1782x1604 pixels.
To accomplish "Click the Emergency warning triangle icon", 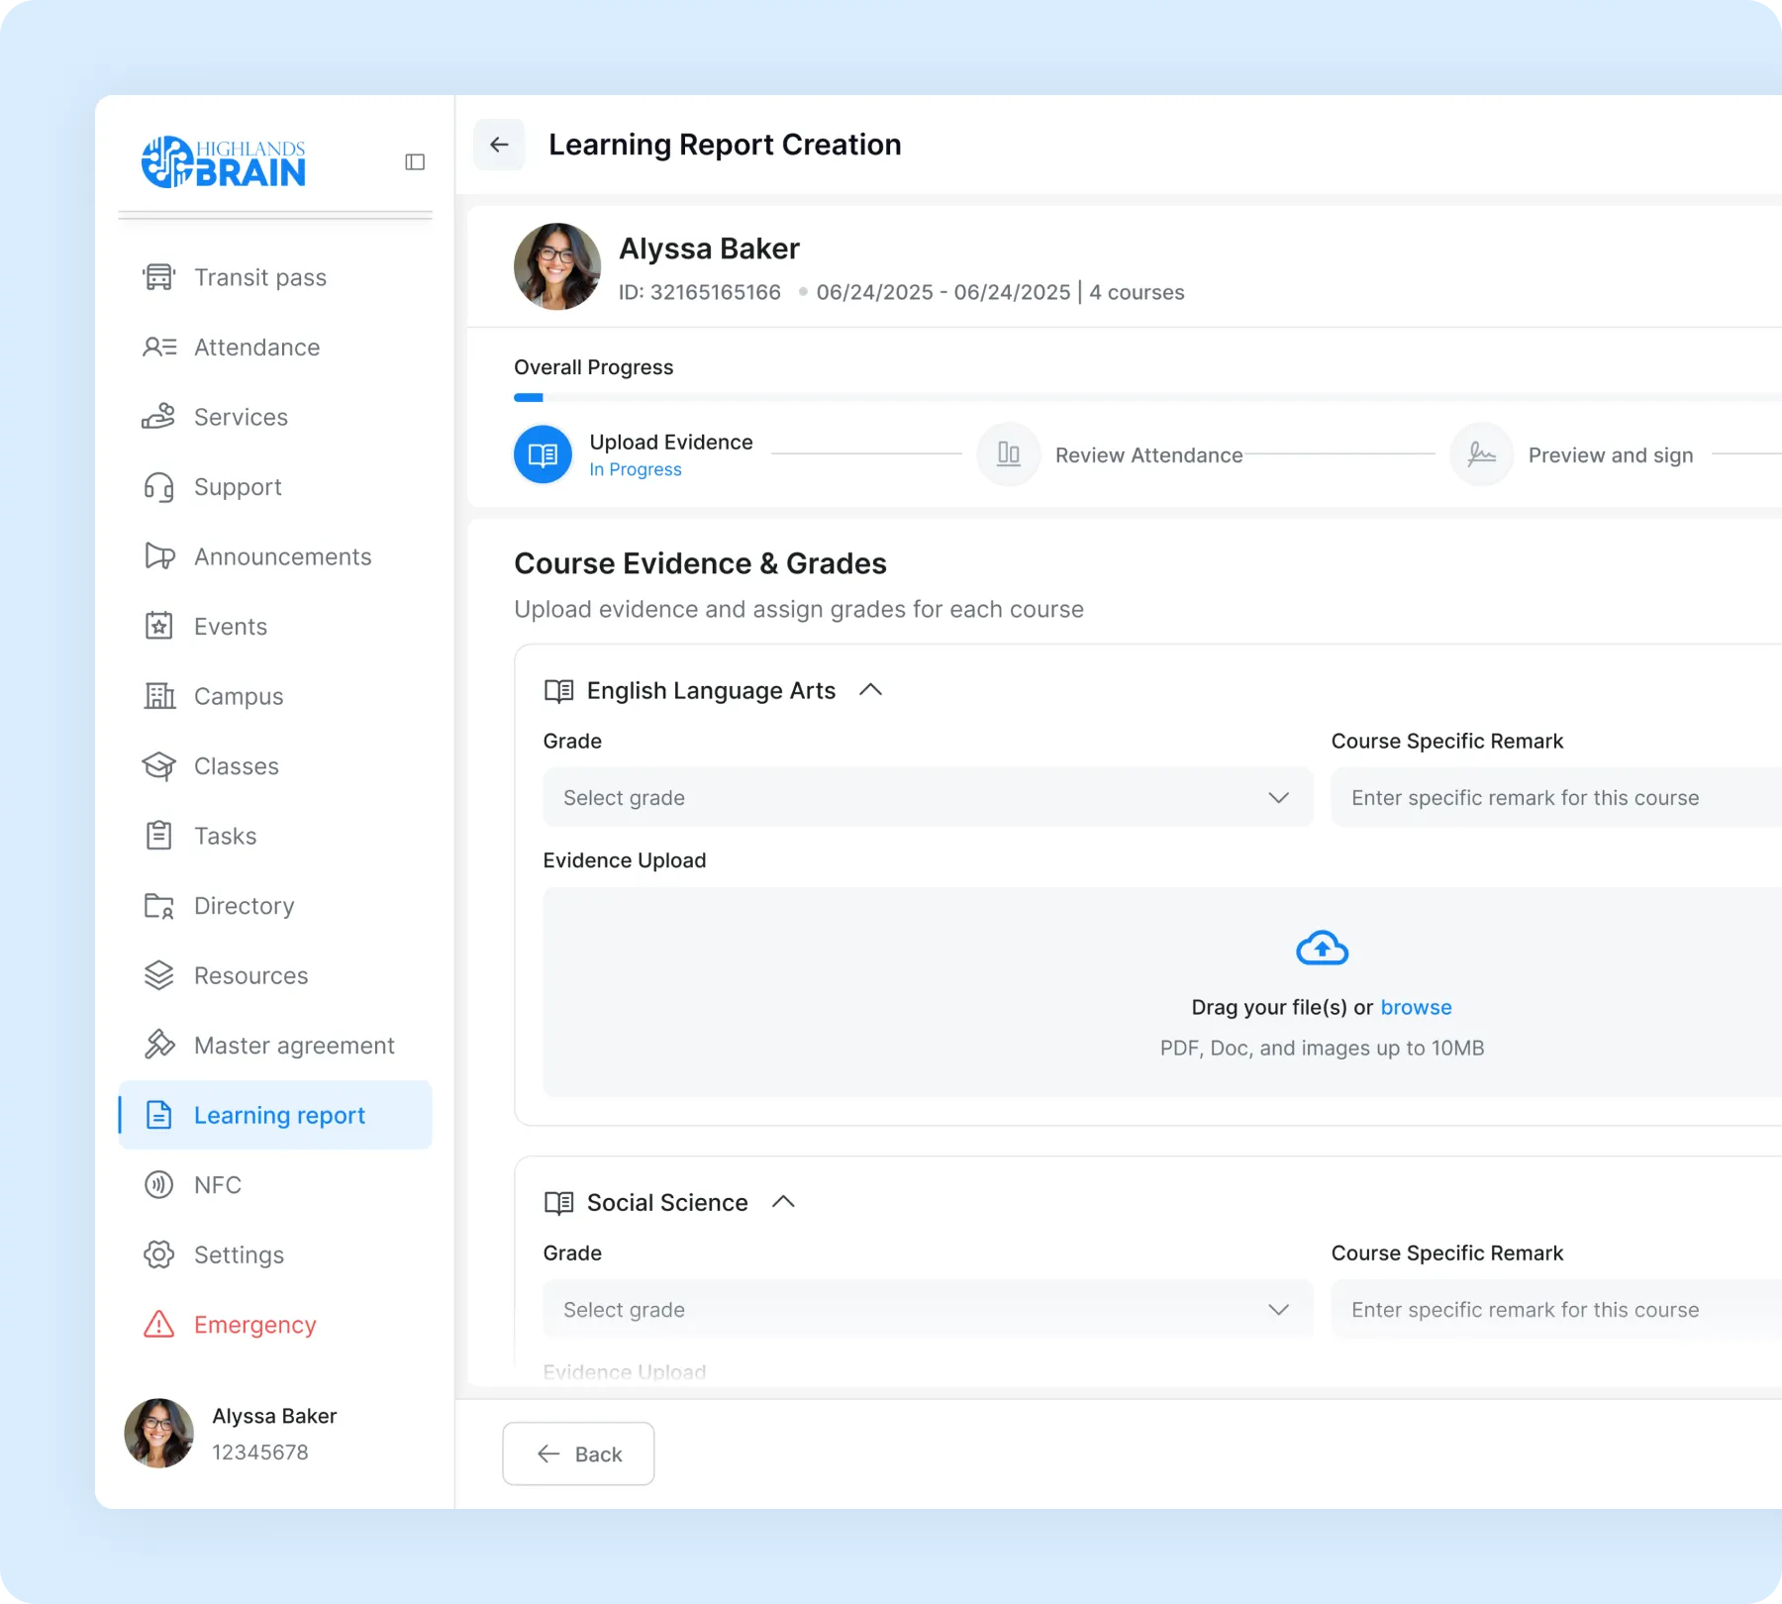I will coord(158,1324).
